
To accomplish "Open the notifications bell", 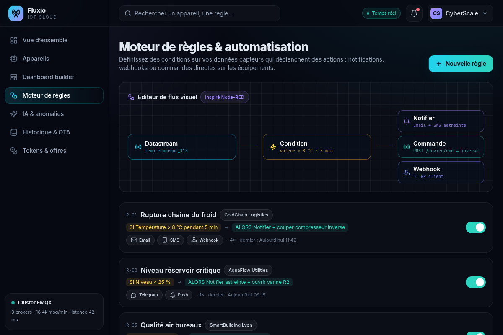I will click(414, 13).
